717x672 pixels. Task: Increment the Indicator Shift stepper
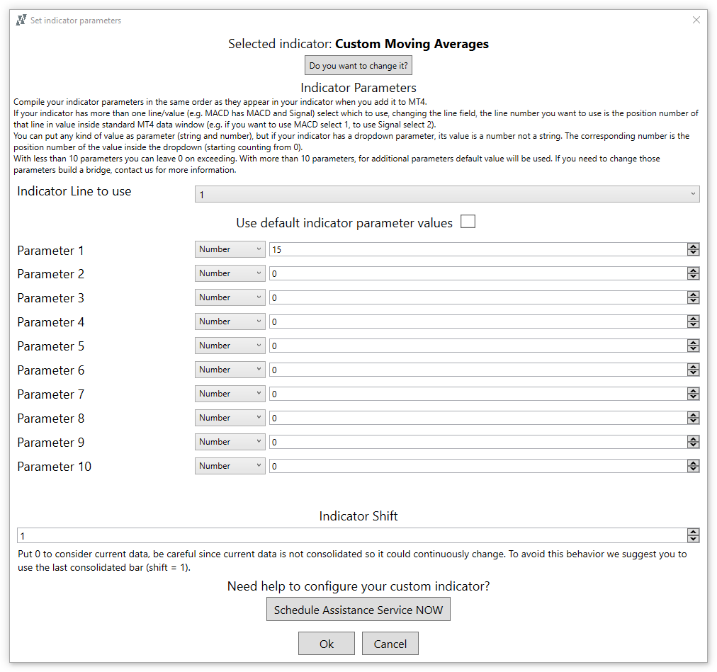[x=693, y=532]
